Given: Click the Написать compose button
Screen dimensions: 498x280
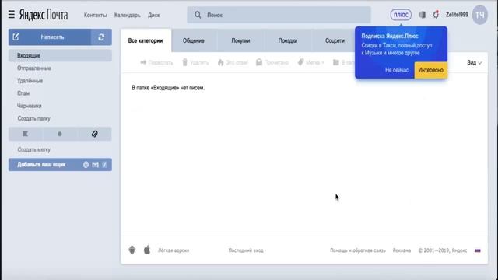Looking at the screenshot, I should pos(50,37).
